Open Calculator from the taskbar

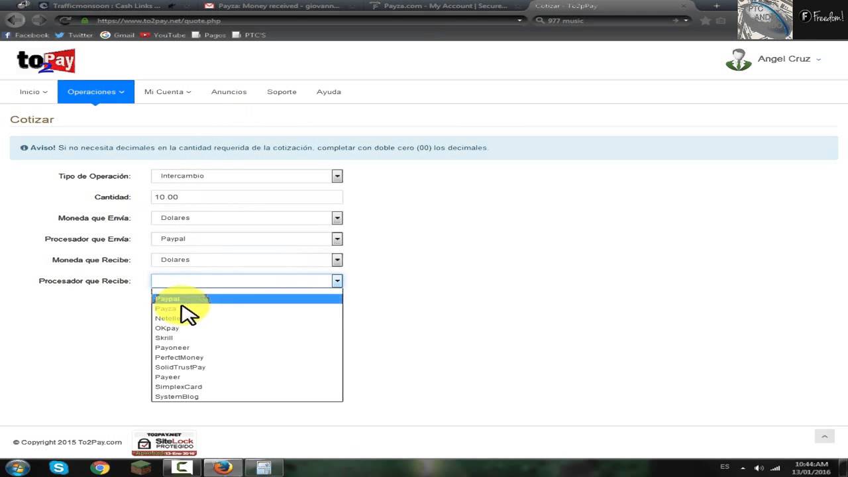pyautogui.click(x=264, y=468)
